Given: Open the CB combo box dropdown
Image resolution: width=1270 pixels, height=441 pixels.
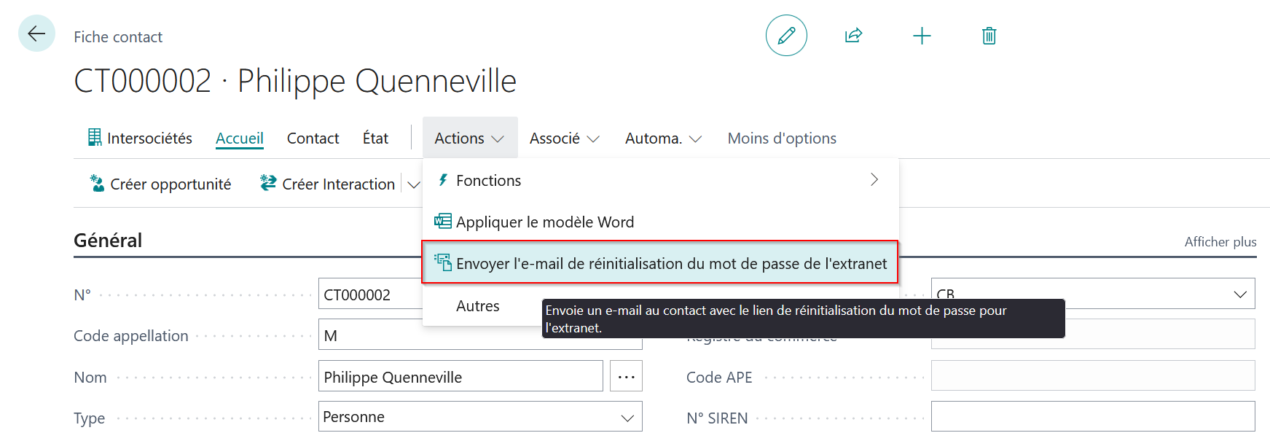Looking at the screenshot, I should pos(1239,294).
